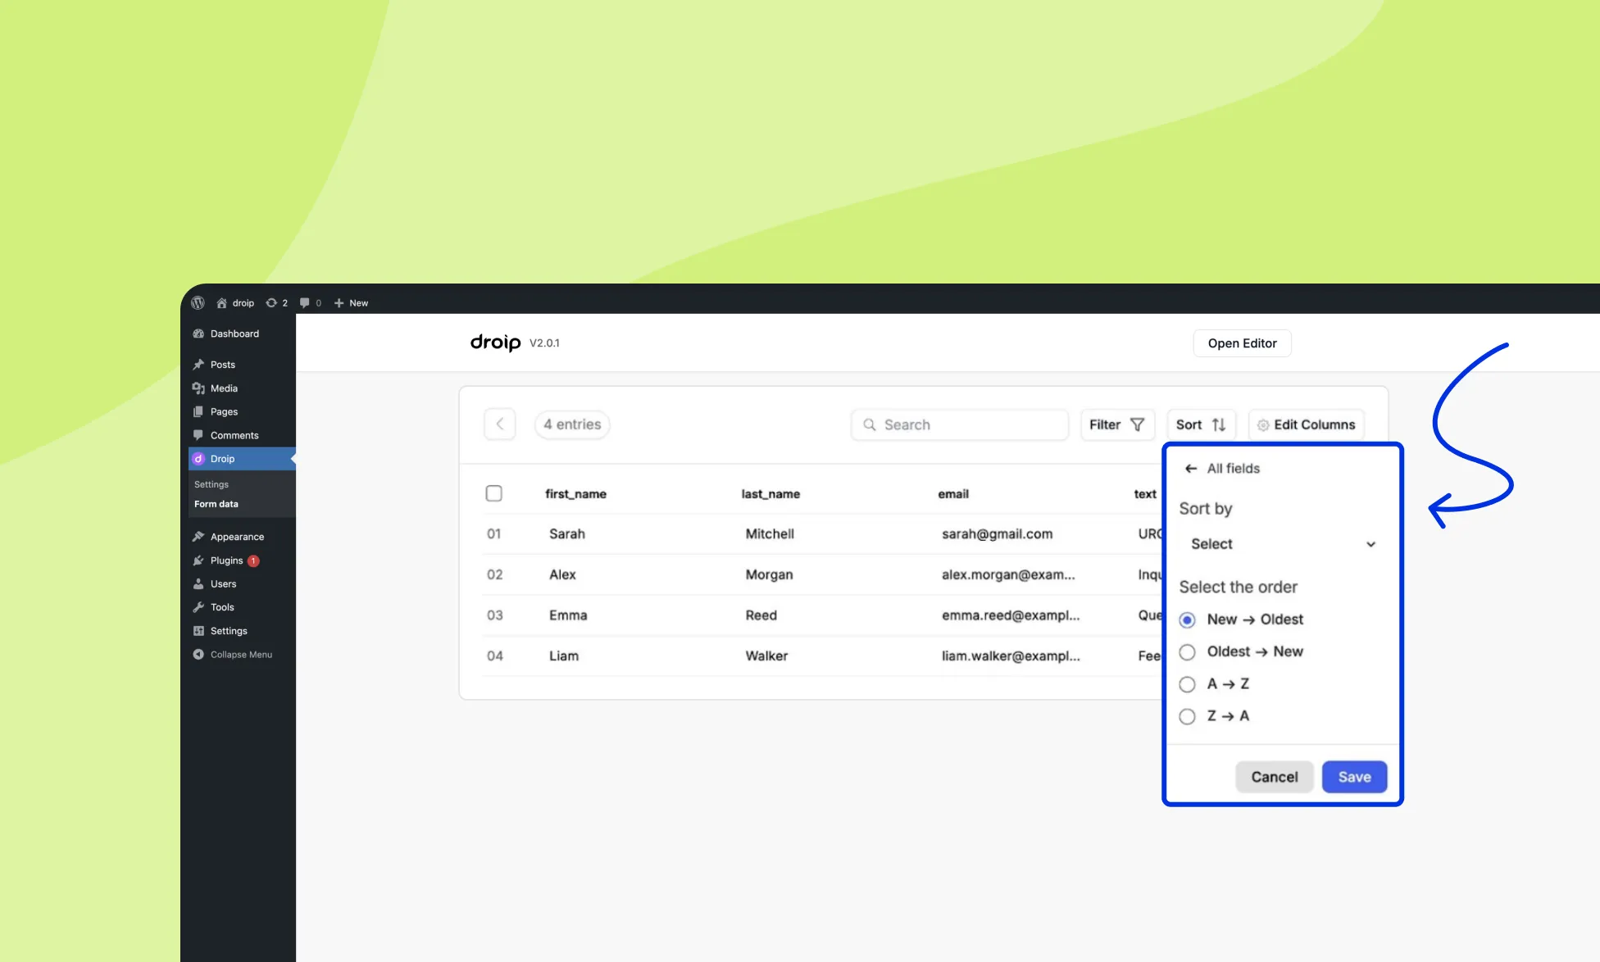Select the New → Oldest radio option
This screenshot has height=962, width=1600.
click(1187, 619)
